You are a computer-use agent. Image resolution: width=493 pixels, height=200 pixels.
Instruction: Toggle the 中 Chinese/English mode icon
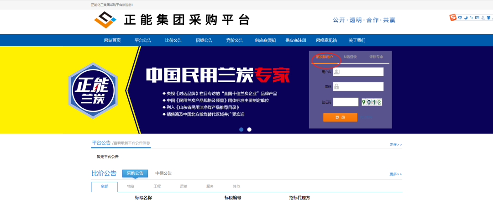[460, 18]
